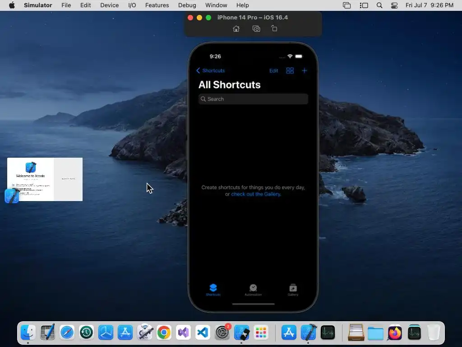Click the Simulator window title 'iPhone 14 Pro – iOS 16.4'

[x=253, y=18]
